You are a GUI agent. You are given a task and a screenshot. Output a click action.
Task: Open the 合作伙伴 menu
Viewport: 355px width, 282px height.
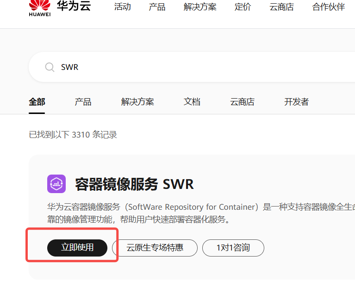[x=329, y=7]
